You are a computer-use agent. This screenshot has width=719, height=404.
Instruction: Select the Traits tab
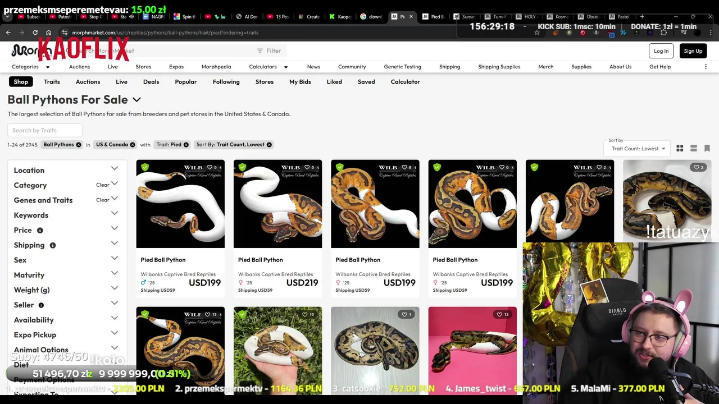coord(52,82)
